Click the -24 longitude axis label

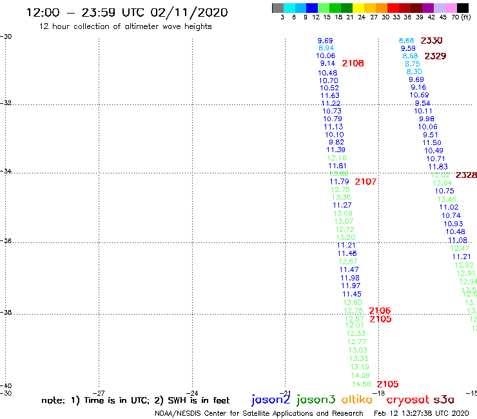point(192,393)
